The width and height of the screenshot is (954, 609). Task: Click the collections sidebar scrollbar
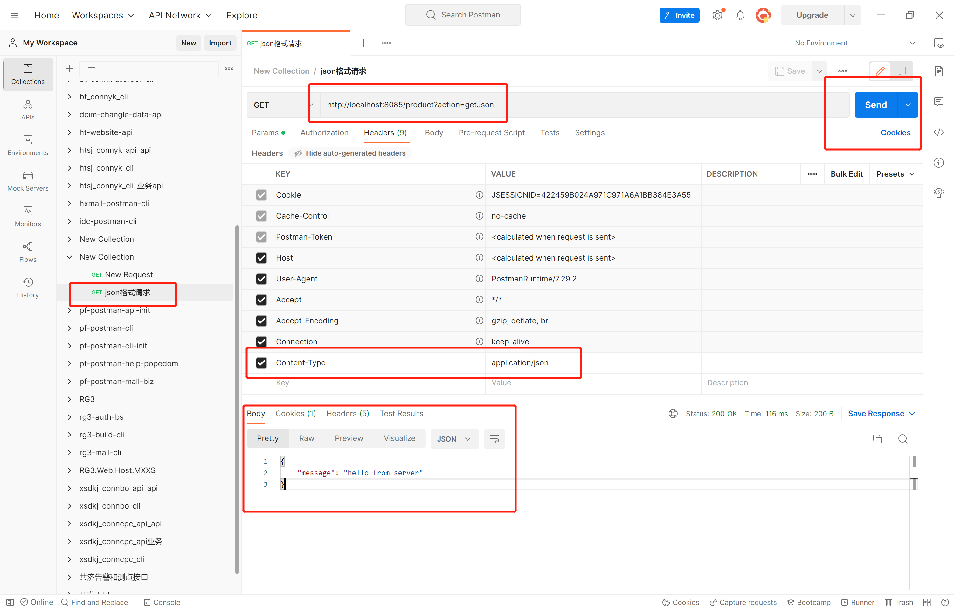[237, 400]
